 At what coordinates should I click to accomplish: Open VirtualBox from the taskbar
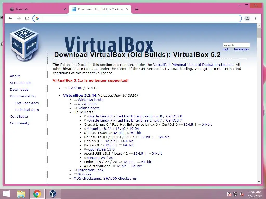coord(53,194)
